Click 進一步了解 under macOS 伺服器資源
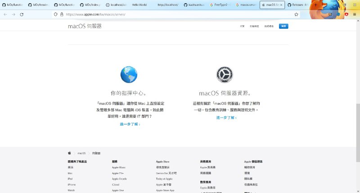 (226, 118)
